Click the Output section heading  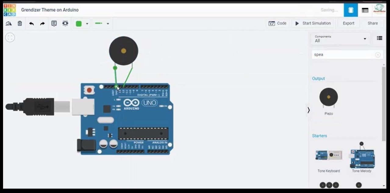pyautogui.click(x=318, y=78)
